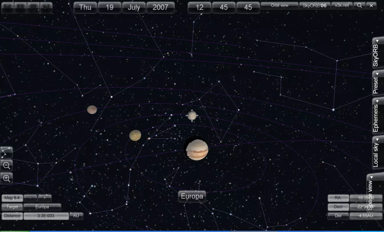This screenshot has height=232, width=384.
Task: Decrease magnitude limit with minus button
Action: (30, 198)
